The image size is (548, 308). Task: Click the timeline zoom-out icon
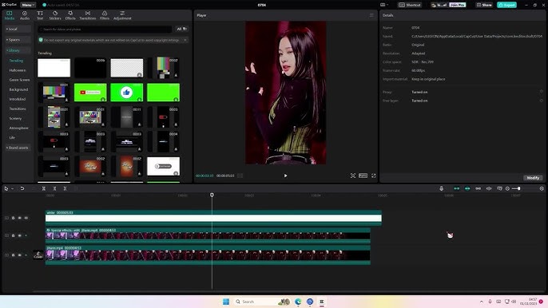[x=507, y=188]
